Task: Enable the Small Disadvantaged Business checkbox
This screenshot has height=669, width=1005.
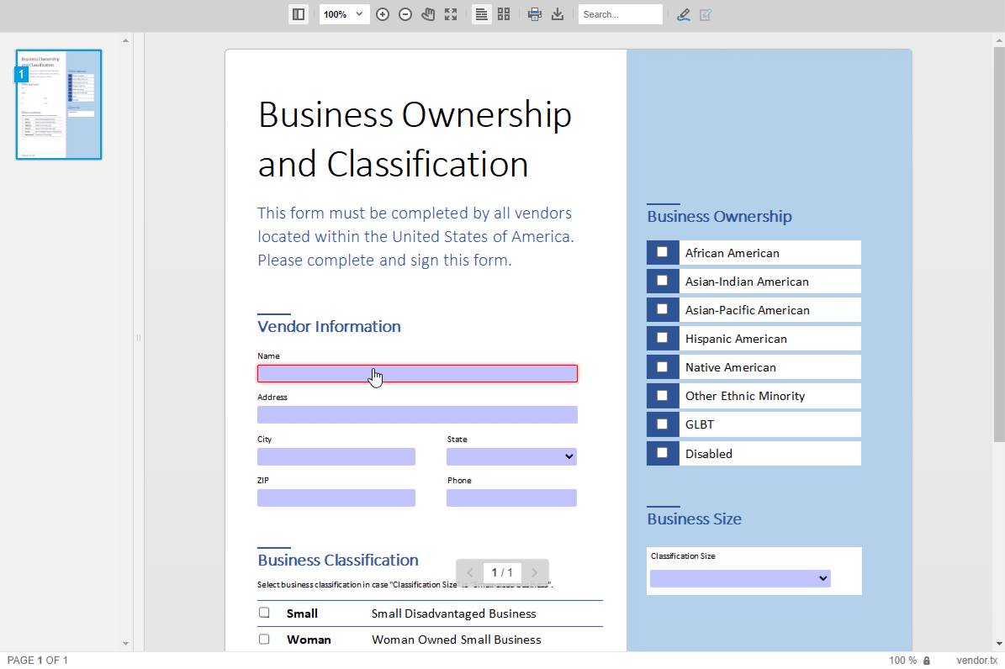Action: (x=264, y=613)
